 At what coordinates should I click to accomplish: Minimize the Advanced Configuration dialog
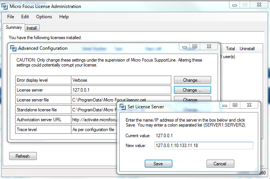point(185,47)
